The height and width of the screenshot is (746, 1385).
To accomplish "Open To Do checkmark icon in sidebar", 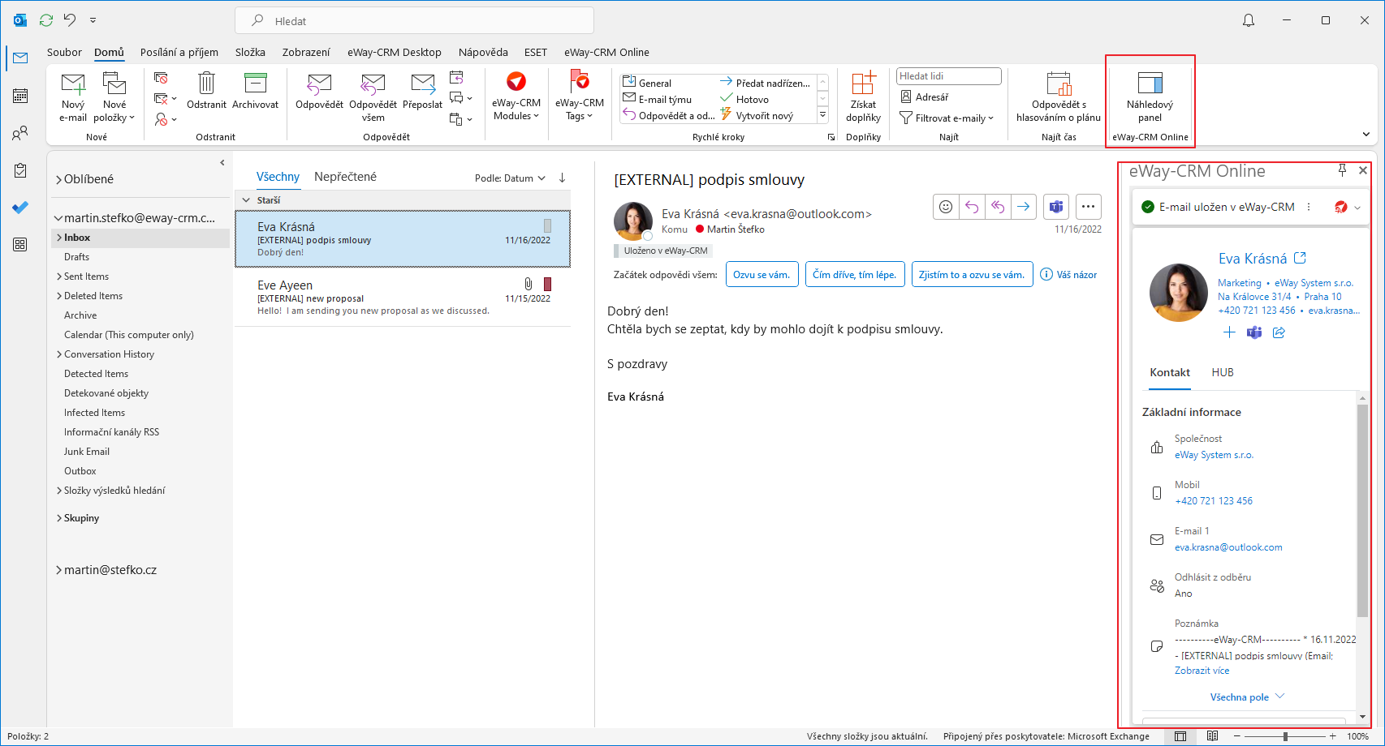I will coord(20,208).
